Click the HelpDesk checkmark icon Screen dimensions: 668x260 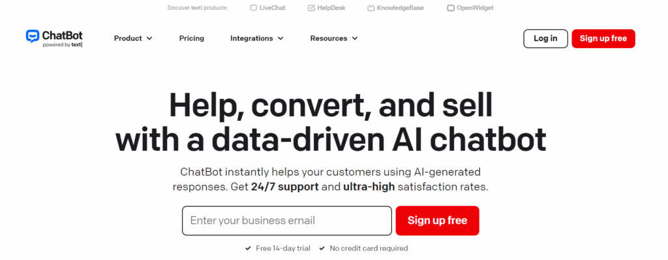[x=311, y=8]
